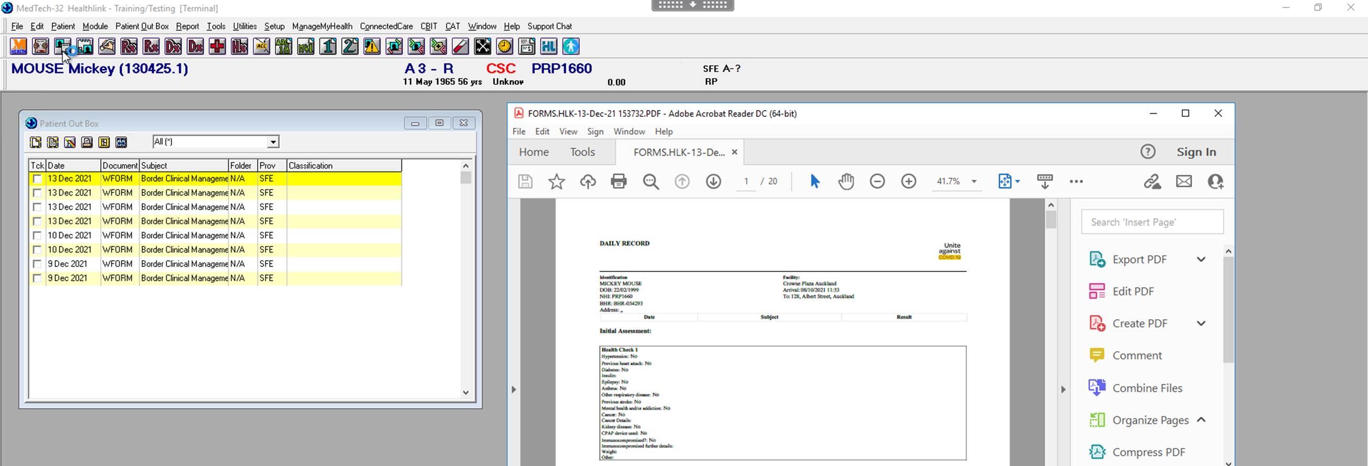Screen dimensions: 1368x466
Task: Zoom out with the minus icon
Action: (877, 181)
